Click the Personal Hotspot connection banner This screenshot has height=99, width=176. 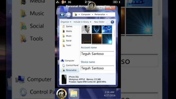[88, 6]
